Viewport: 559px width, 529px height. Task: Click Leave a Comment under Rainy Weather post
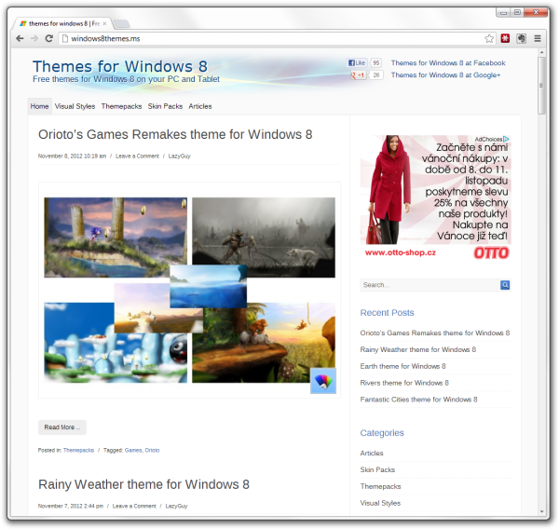pos(134,507)
